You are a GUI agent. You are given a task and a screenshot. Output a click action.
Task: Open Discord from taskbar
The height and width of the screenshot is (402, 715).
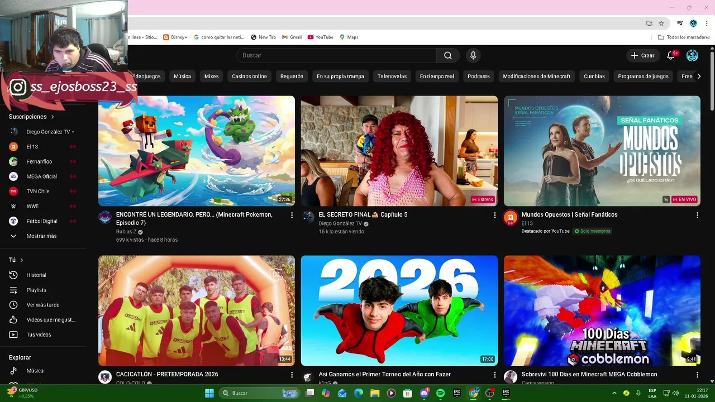(424, 393)
